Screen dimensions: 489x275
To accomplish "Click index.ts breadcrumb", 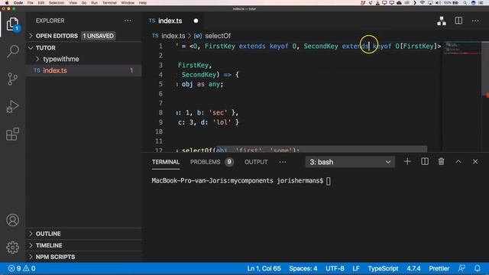I will point(173,36).
